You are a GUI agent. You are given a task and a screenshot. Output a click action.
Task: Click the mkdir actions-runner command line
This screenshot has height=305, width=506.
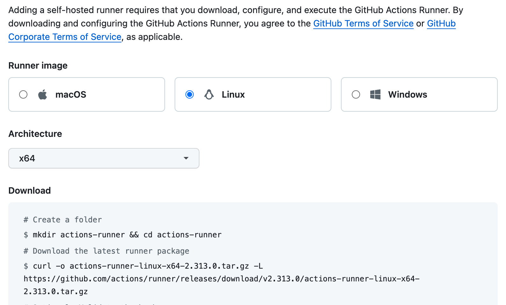tap(123, 235)
